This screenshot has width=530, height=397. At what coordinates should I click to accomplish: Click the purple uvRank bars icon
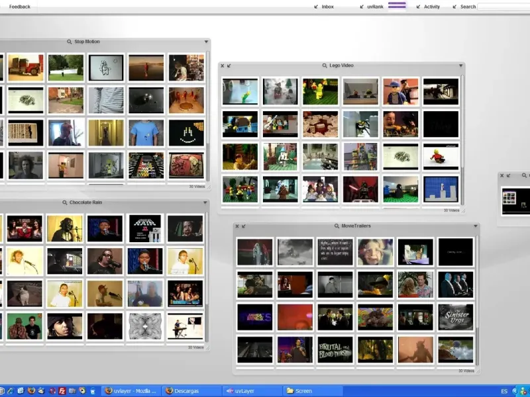(397, 5)
